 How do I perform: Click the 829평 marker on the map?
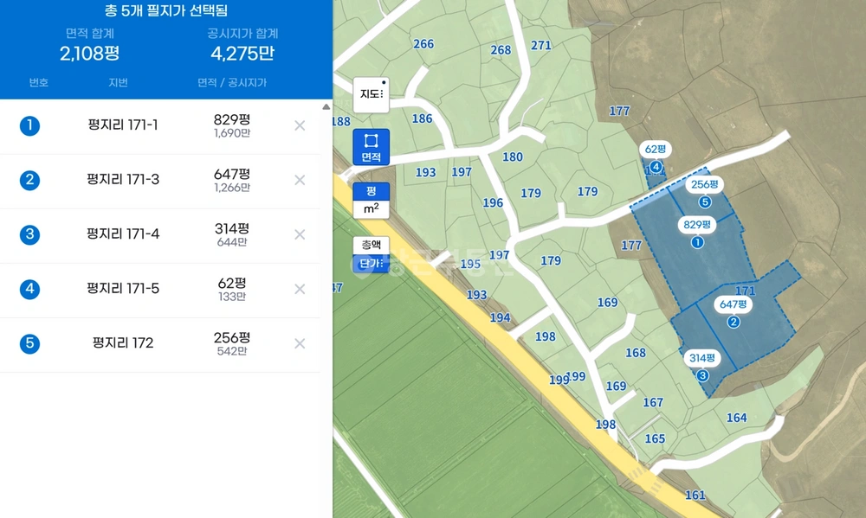click(697, 225)
